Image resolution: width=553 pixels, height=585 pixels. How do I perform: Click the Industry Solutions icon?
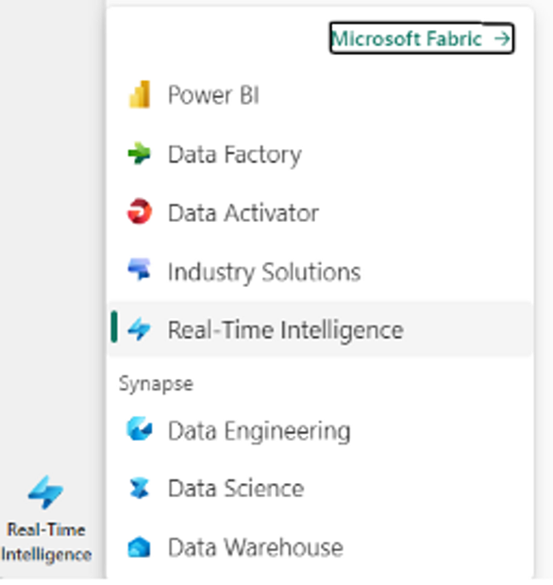(139, 269)
